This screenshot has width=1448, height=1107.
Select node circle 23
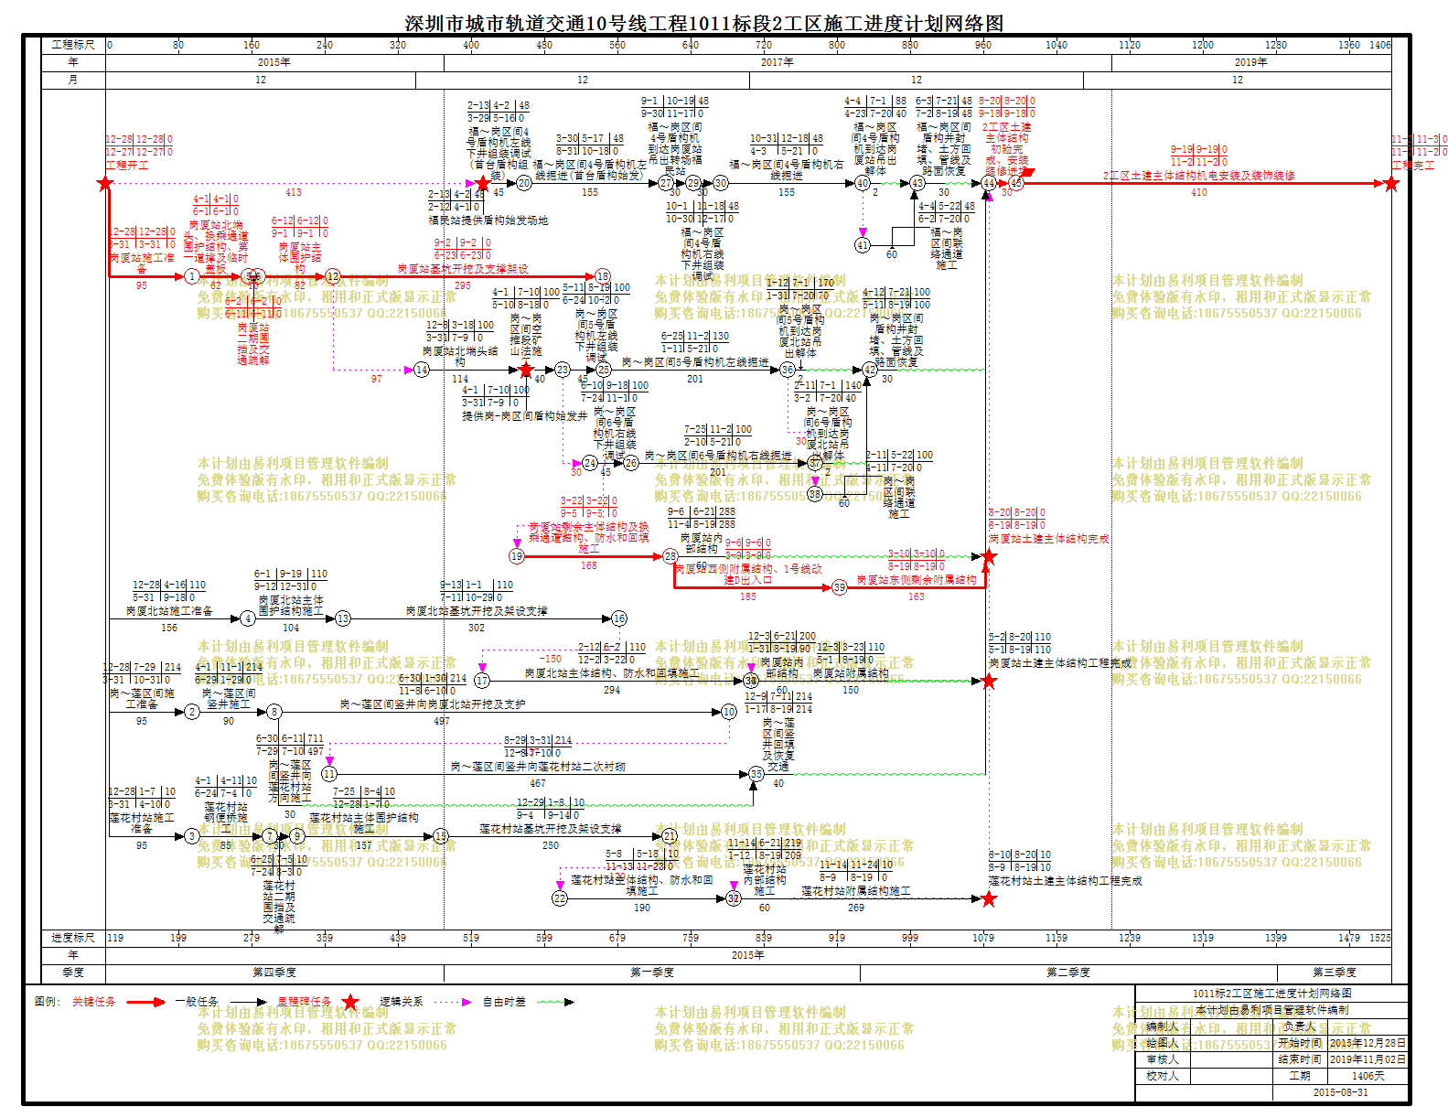(x=563, y=370)
